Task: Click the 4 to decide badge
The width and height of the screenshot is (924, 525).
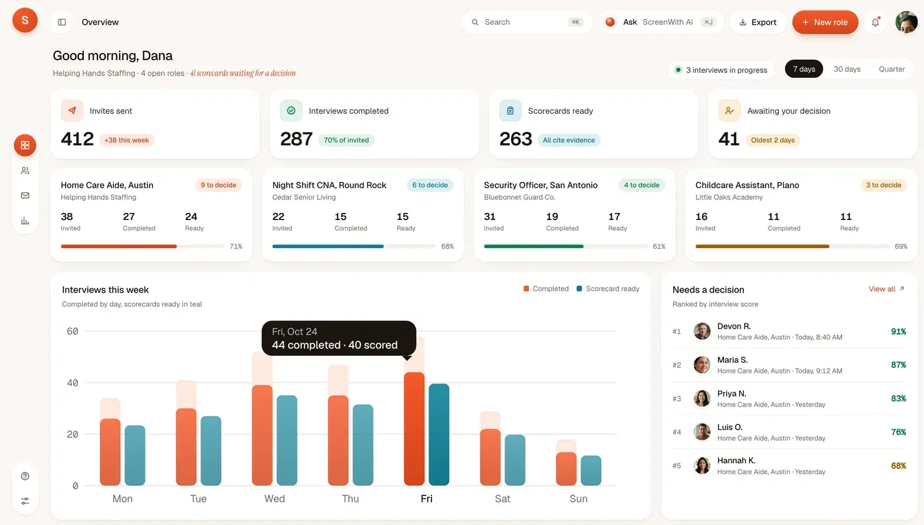Action: coord(642,185)
